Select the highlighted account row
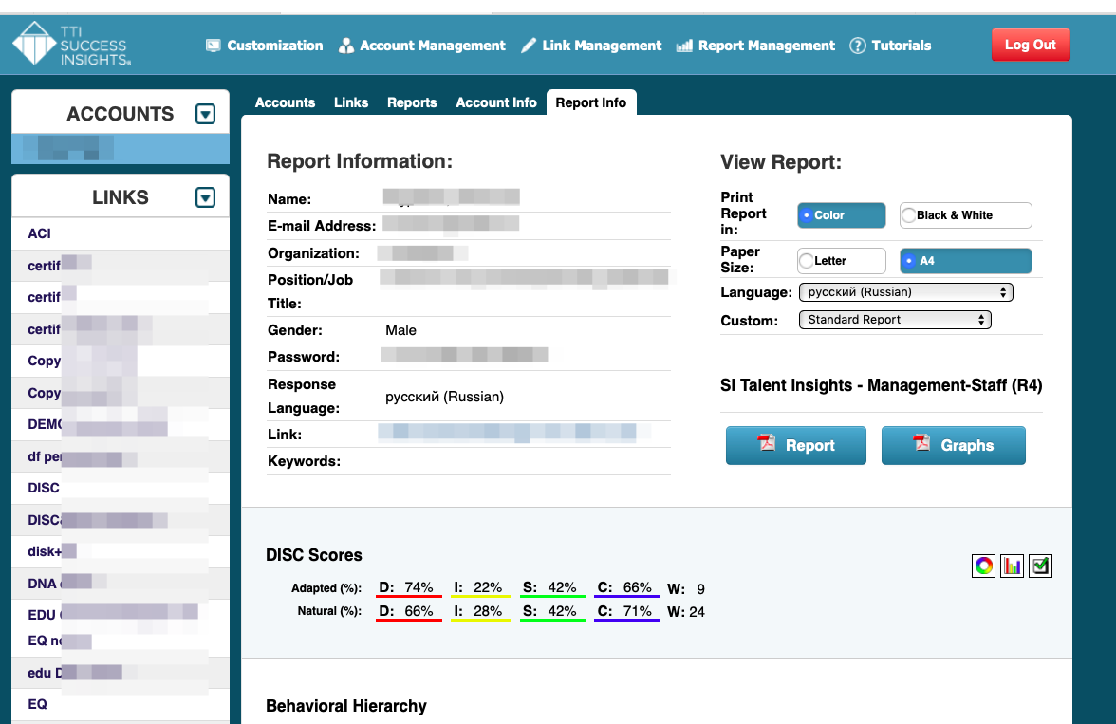The width and height of the screenshot is (1116, 724). coord(121,148)
